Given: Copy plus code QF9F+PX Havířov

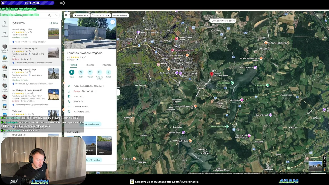Looking at the screenshot, I should tap(81, 107).
